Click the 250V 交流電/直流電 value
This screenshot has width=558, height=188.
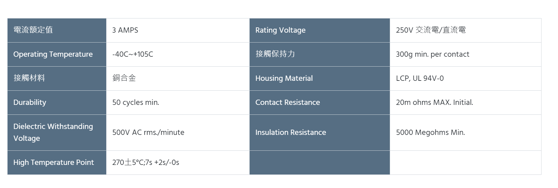click(x=431, y=30)
